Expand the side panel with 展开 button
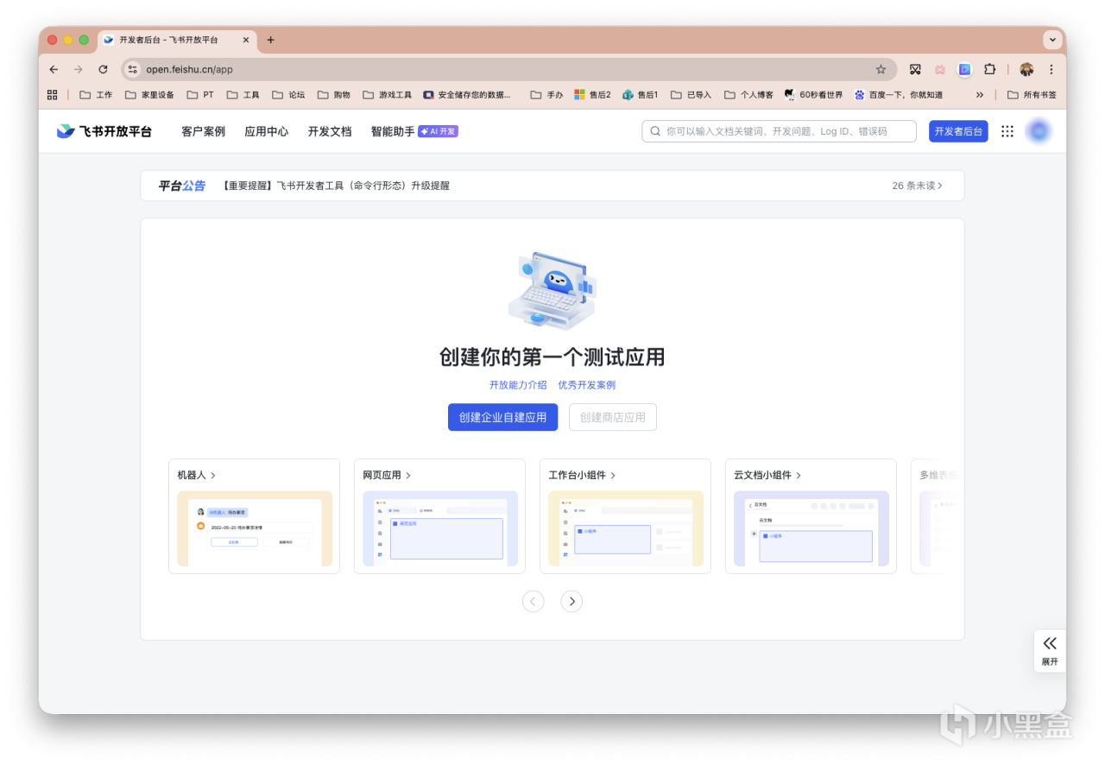Image resolution: width=1105 pixels, height=765 pixels. (x=1050, y=651)
